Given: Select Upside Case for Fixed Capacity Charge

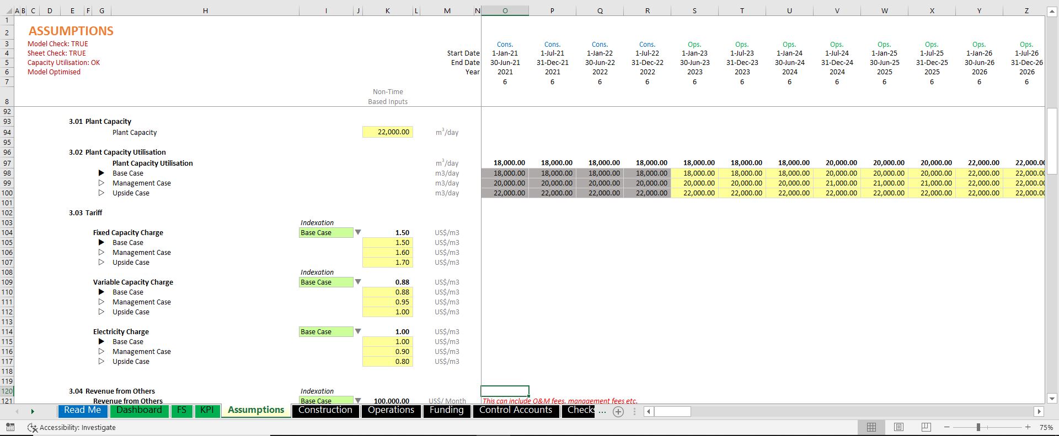Looking at the screenshot, I should pyautogui.click(x=101, y=262).
